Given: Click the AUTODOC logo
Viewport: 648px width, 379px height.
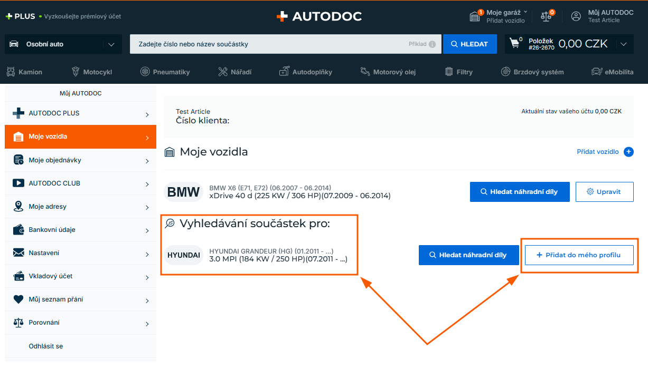Looking at the screenshot, I should pos(319,16).
